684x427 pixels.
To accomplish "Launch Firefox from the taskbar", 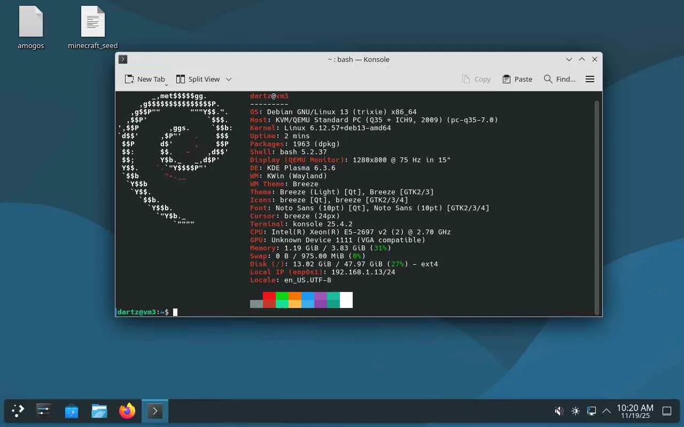I will tap(127, 411).
